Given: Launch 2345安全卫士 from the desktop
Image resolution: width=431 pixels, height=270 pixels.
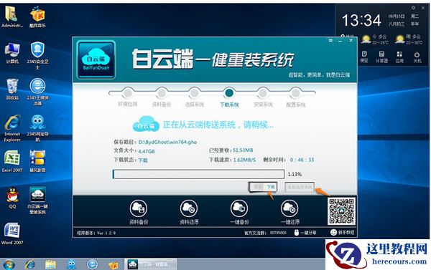Looking at the screenshot, I should click(x=37, y=55).
